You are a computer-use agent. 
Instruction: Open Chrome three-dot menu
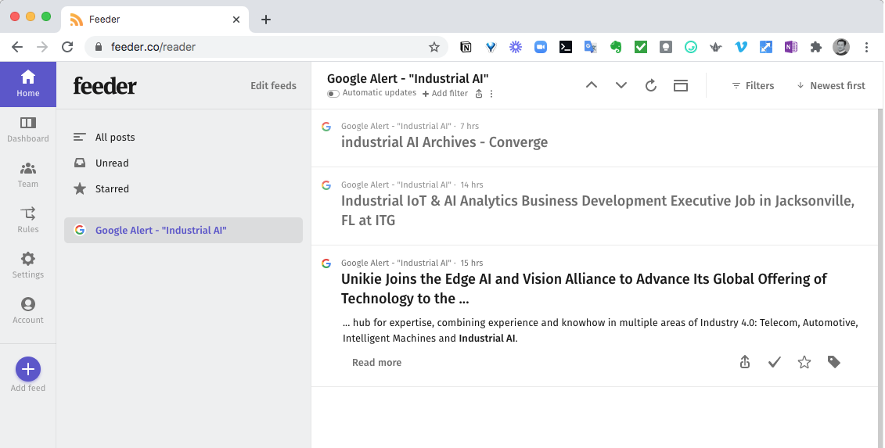[866, 48]
